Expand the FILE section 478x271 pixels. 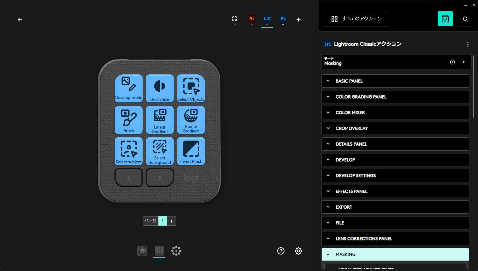coord(395,223)
